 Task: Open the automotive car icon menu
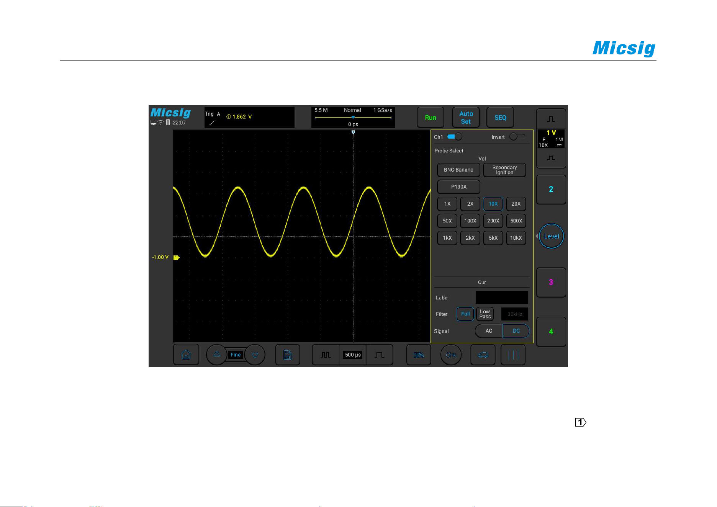(x=483, y=355)
